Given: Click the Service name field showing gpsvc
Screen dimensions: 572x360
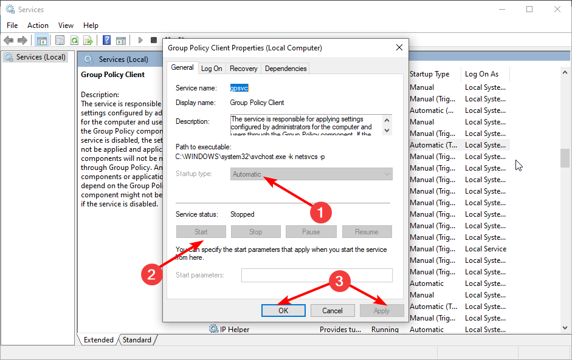Looking at the screenshot, I should [239, 88].
